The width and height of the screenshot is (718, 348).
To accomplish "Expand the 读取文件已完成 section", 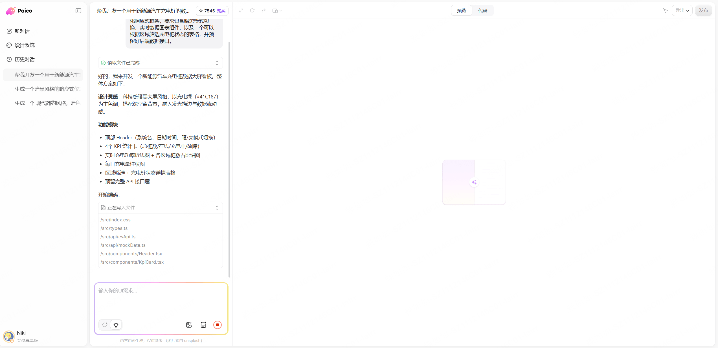I will tap(160, 63).
